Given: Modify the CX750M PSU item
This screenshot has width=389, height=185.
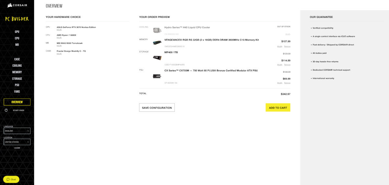Looking at the screenshot, I should pos(280,83).
